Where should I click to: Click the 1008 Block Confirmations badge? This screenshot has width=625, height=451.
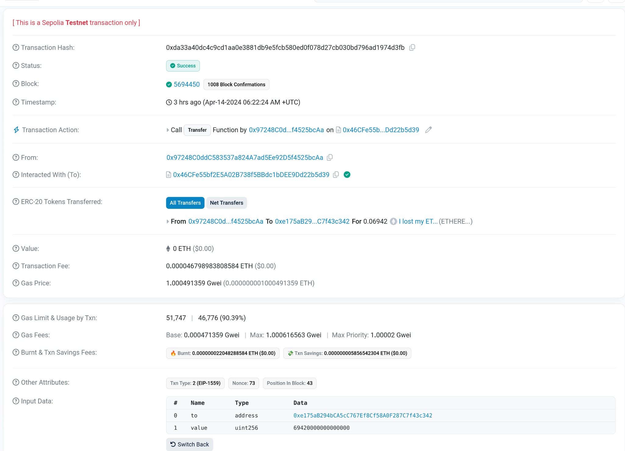(x=236, y=84)
